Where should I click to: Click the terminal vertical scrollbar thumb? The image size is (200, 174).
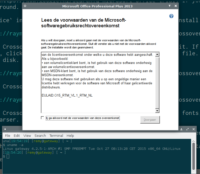click(194, 156)
